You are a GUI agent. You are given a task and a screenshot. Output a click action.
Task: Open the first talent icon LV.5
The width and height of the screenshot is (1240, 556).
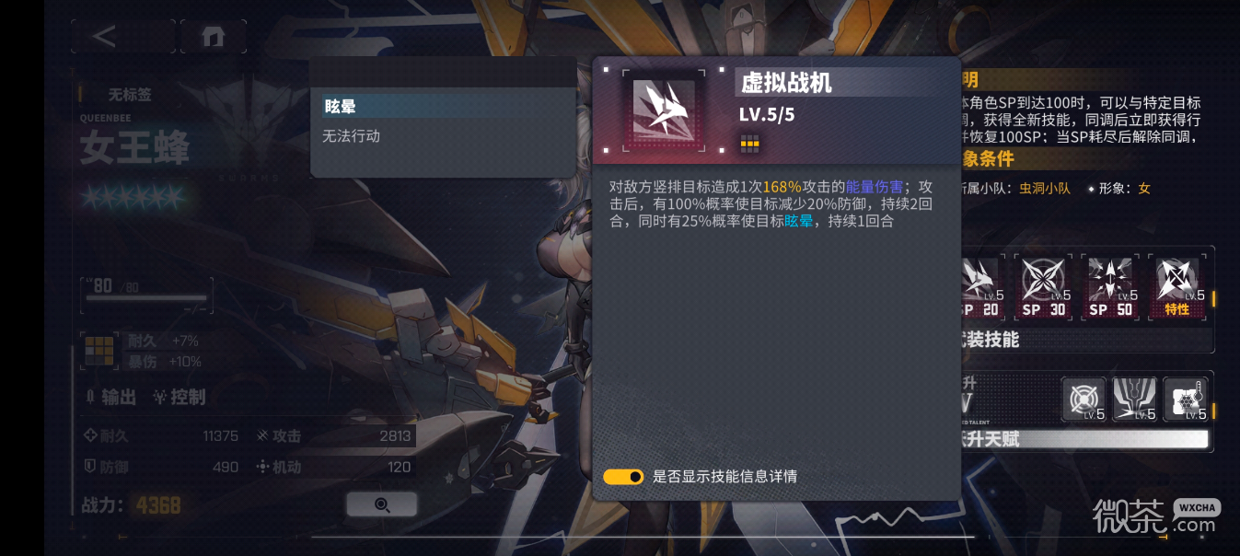(1084, 400)
